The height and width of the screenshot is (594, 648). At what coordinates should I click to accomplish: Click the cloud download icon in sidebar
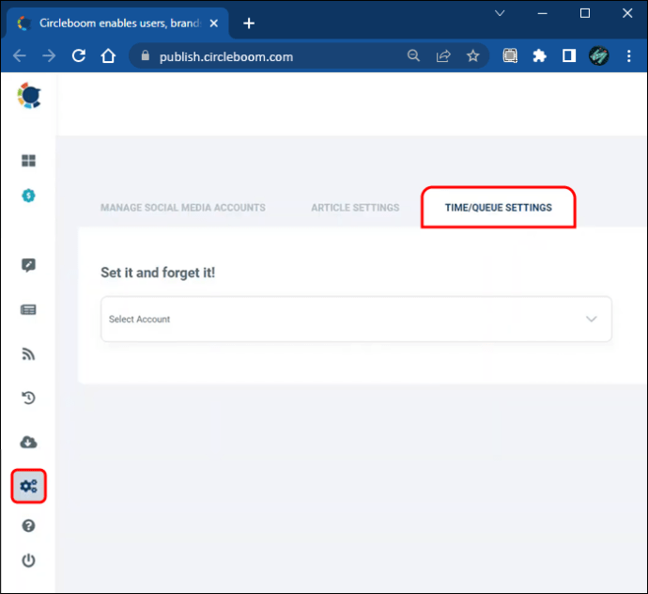coord(28,442)
